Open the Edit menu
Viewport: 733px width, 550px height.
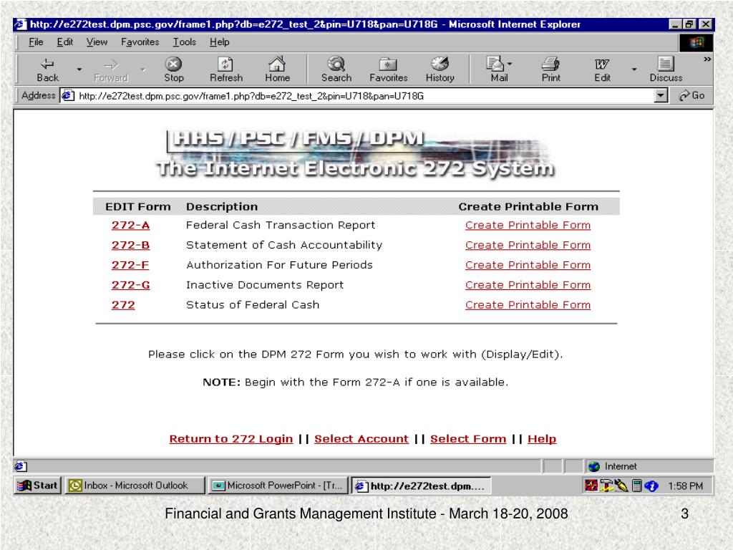point(64,42)
